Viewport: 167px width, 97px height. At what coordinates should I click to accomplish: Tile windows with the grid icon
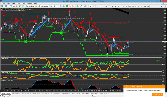(67, 6)
